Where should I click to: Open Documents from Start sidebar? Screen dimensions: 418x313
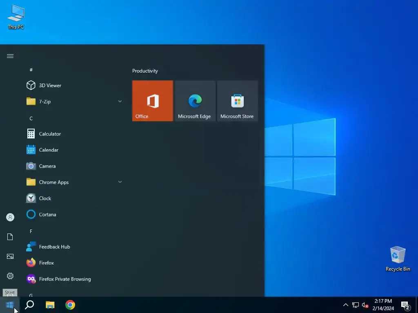coord(10,237)
